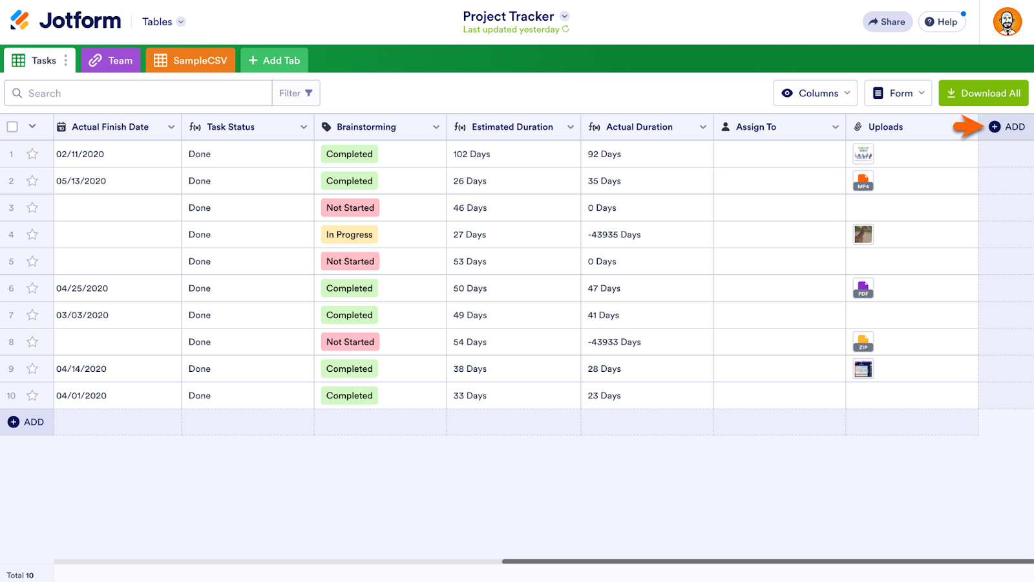The width and height of the screenshot is (1034, 582).
Task: Click the plus icon to add column
Action: pyautogui.click(x=995, y=127)
